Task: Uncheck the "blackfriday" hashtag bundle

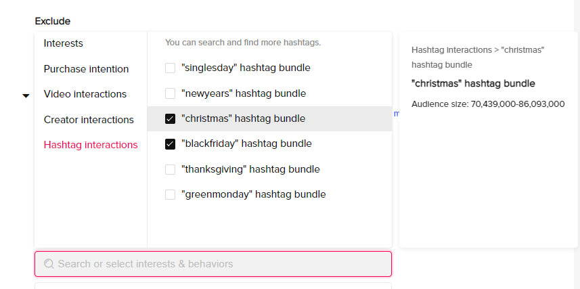Action: point(170,144)
